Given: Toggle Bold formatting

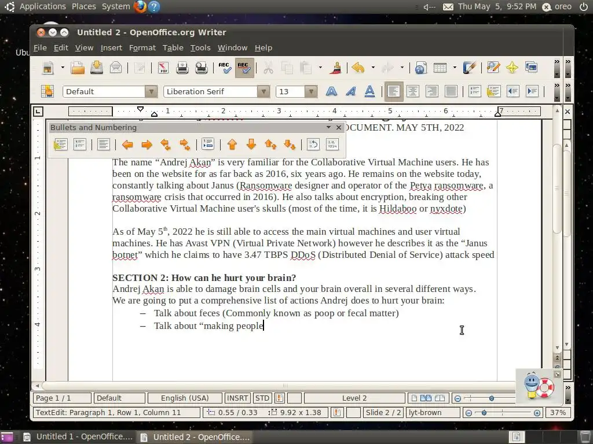Looking at the screenshot, I should click(331, 91).
